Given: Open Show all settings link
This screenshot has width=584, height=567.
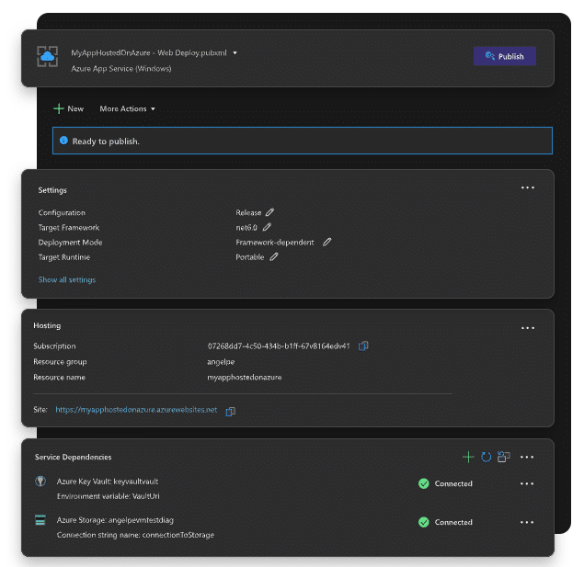Looking at the screenshot, I should point(66,279).
